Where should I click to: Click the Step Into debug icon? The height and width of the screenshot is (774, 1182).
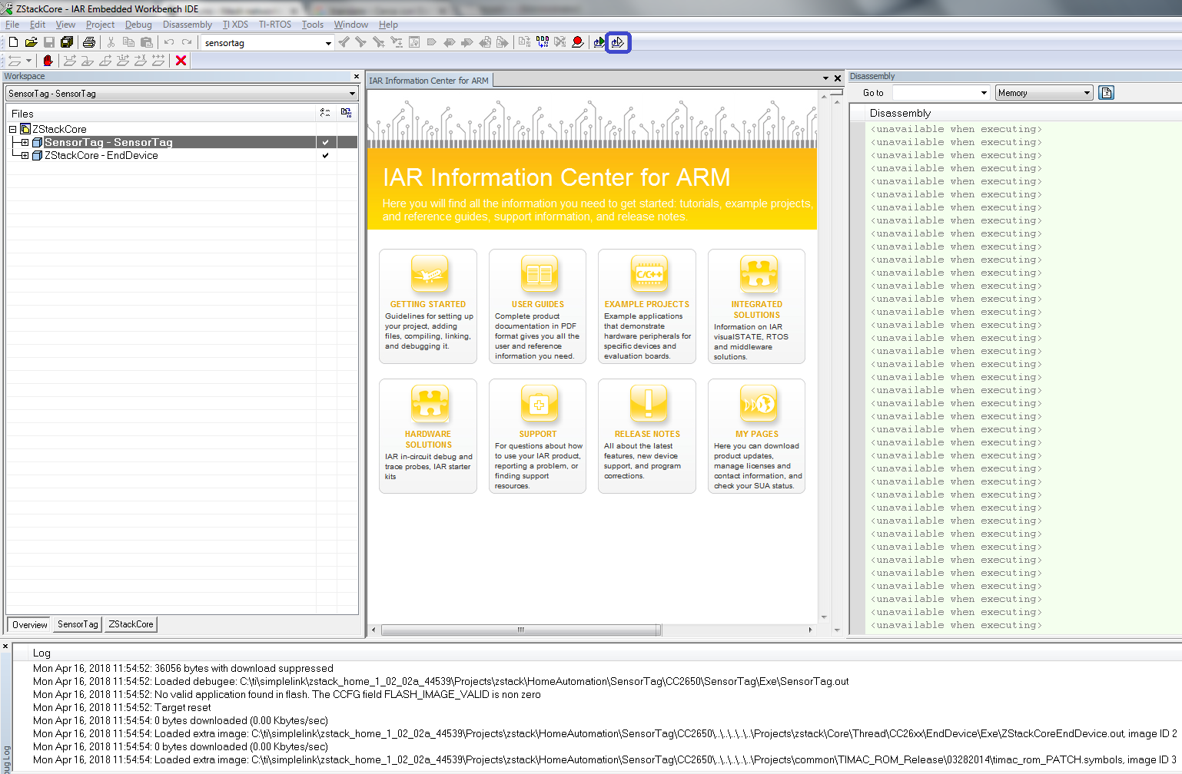coord(88,61)
